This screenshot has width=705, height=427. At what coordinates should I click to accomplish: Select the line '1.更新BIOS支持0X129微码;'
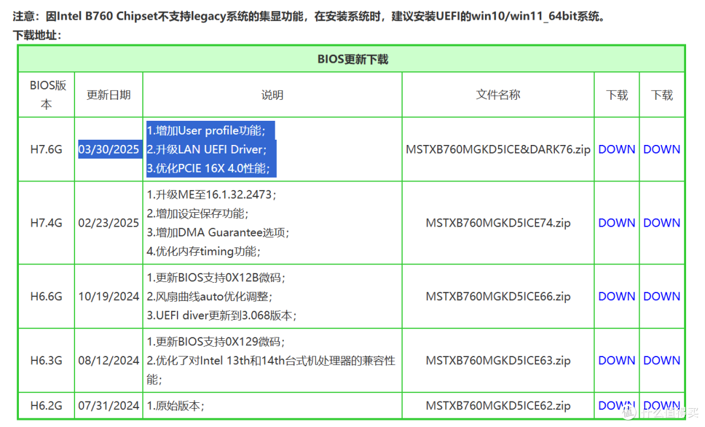tap(216, 341)
